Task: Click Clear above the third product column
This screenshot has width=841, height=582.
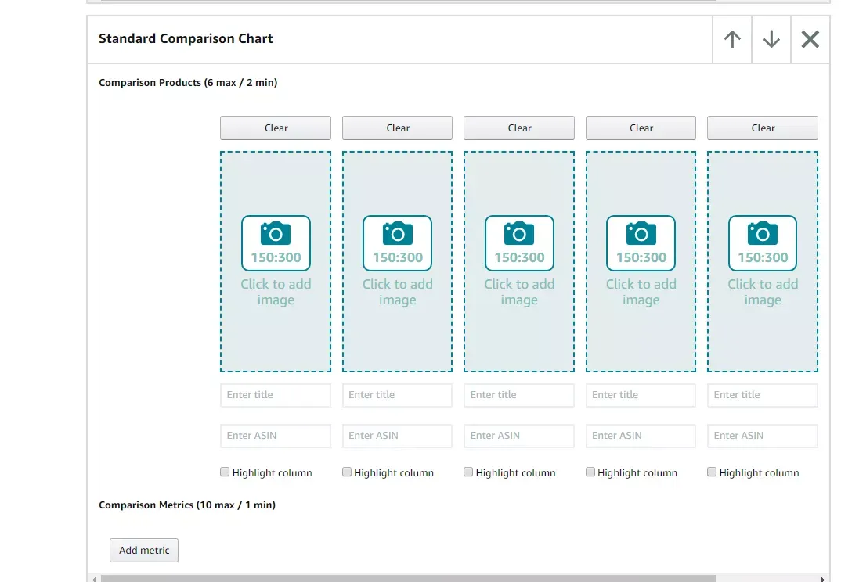Action: 519,128
